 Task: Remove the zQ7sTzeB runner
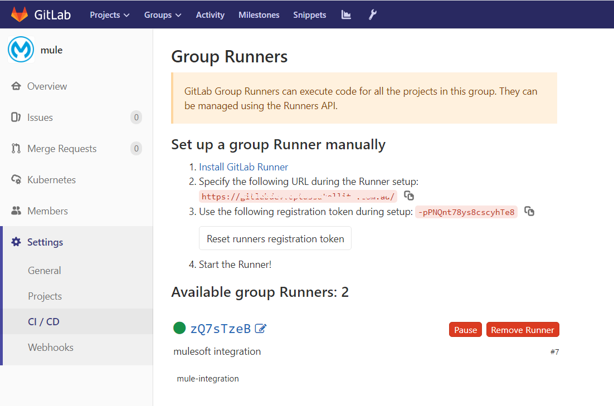click(523, 329)
